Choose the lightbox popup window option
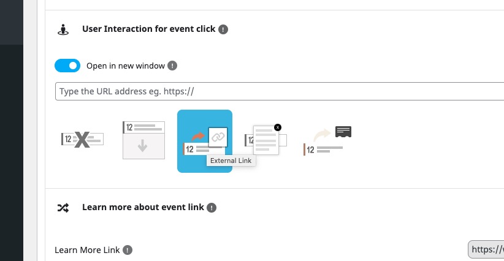The image size is (504, 261). coord(266,140)
